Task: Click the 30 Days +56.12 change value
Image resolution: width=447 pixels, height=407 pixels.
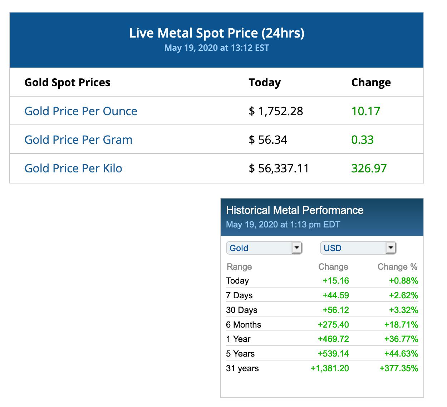Action: pyautogui.click(x=335, y=310)
